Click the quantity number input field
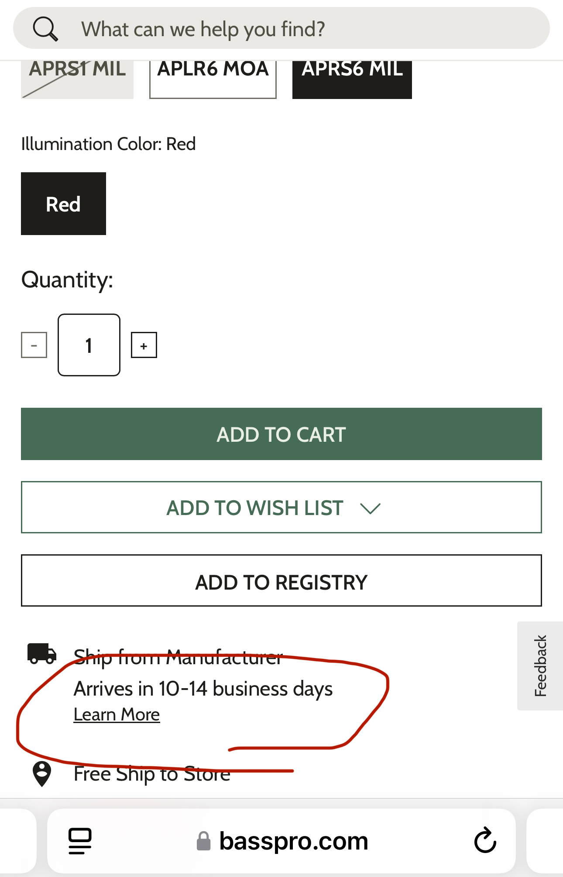The height and width of the screenshot is (877, 563). (89, 345)
